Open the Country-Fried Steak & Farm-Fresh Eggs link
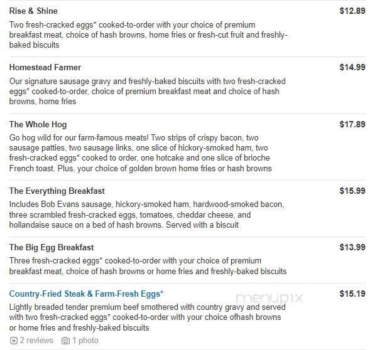382x350 pixels. pos(86,294)
